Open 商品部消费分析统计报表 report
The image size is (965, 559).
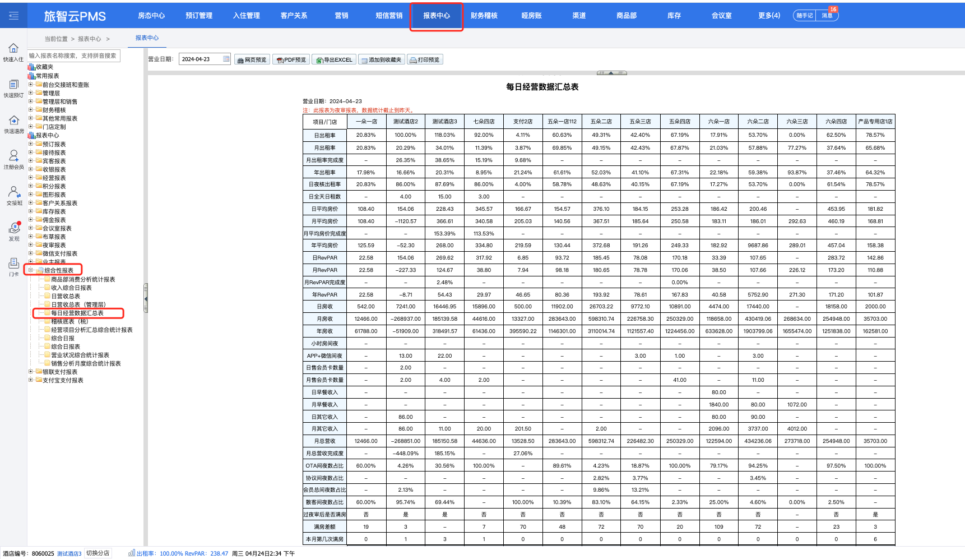pos(83,279)
